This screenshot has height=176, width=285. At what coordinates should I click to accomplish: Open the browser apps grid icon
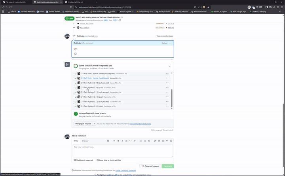point(3,11)
